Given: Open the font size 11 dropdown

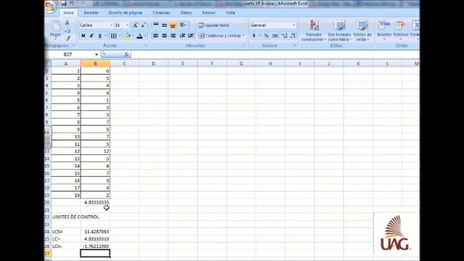Looking at the screenshot, I should coord(128,25).
